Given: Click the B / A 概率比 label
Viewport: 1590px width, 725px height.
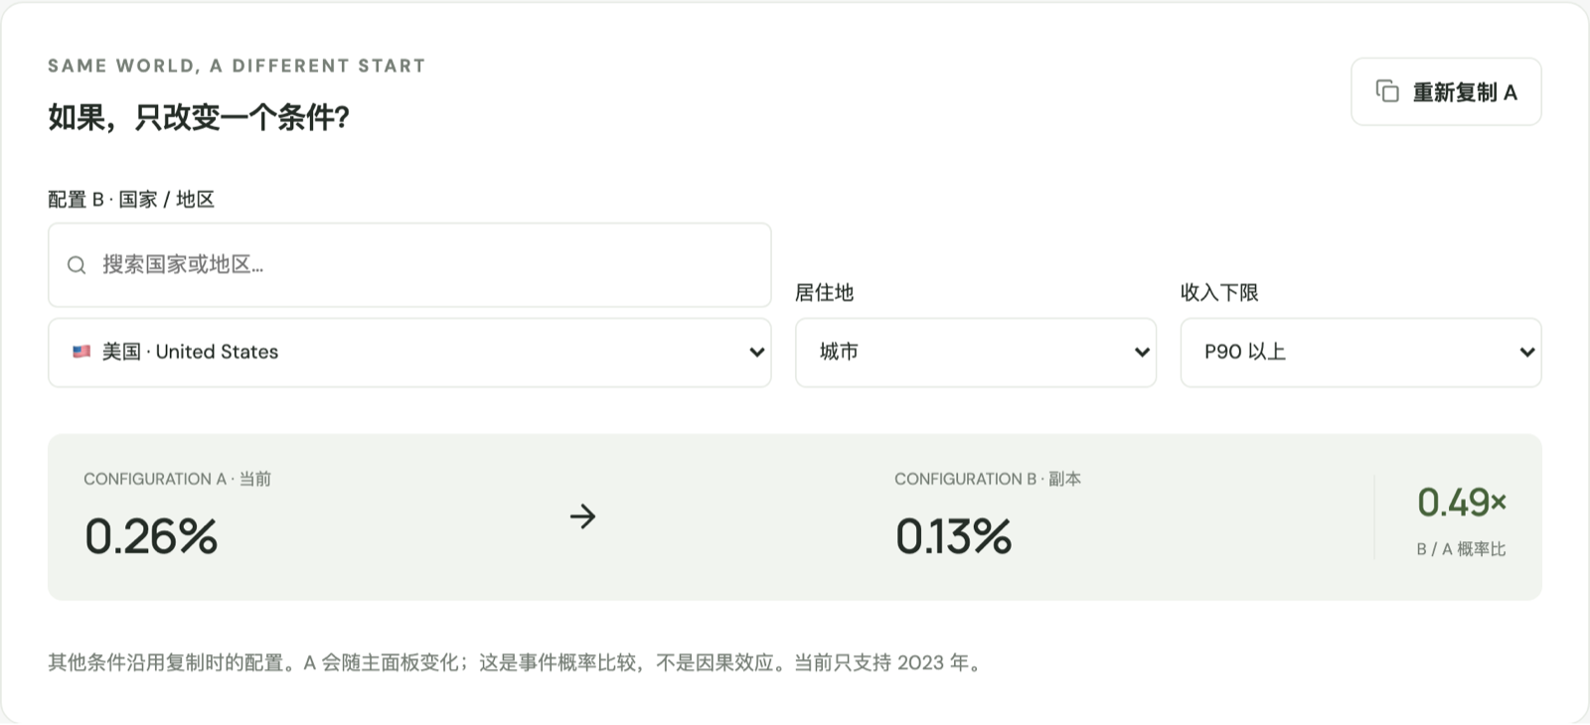Looking at the screenshot, I should pos(1461,549).
